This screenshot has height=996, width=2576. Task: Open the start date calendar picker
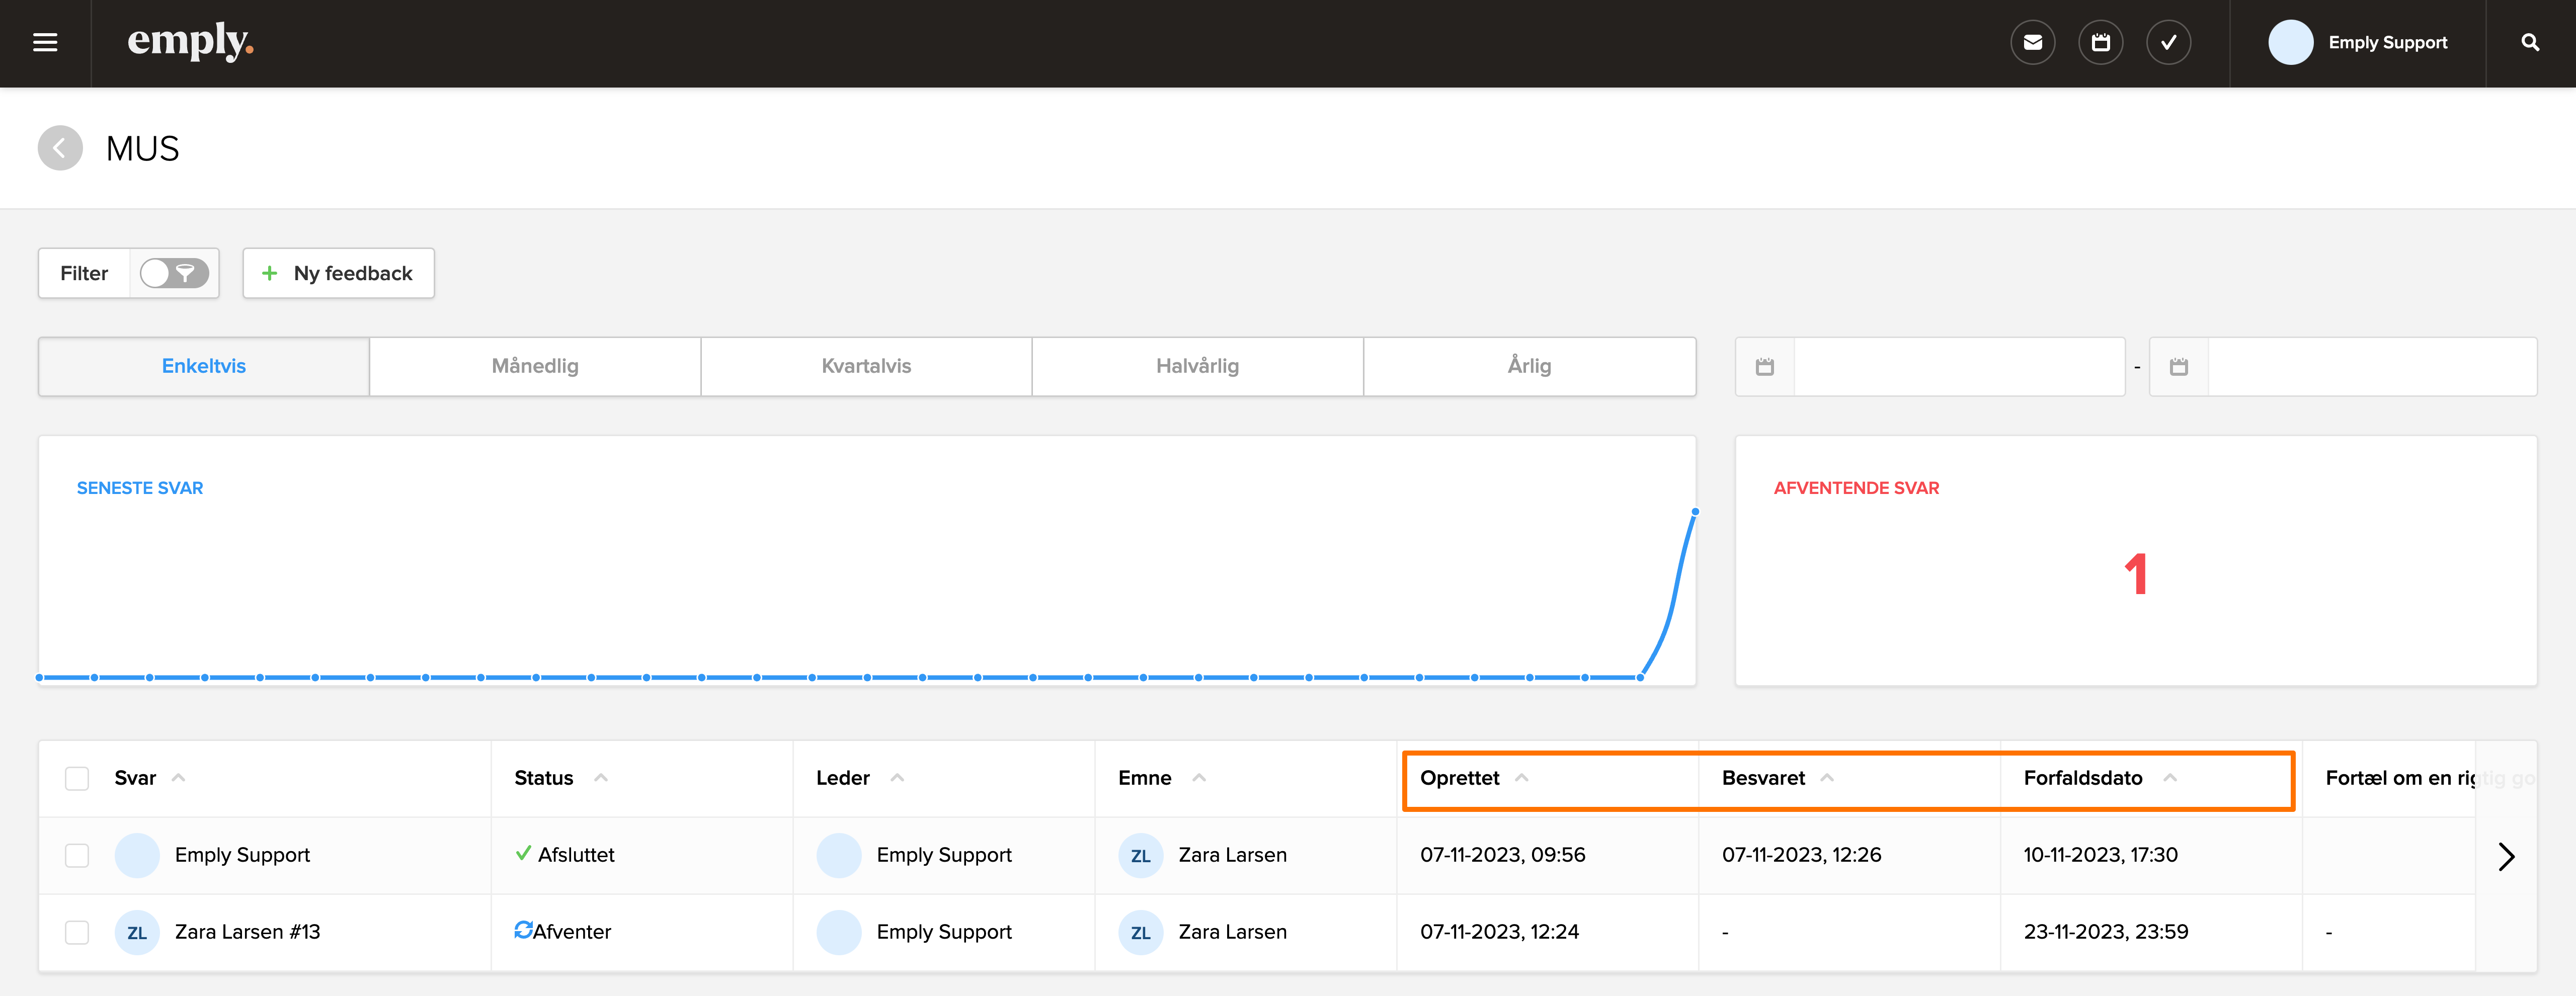(1765, 367)
